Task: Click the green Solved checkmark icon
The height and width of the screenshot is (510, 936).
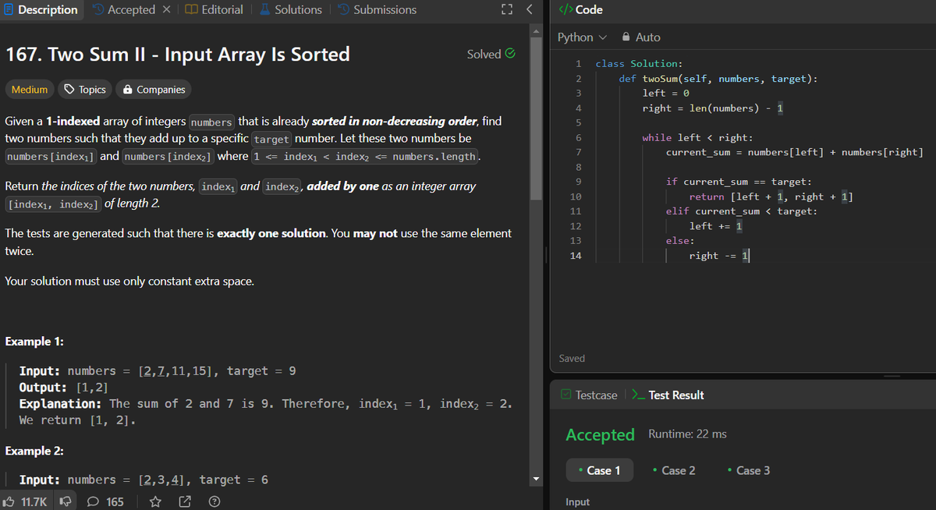Action: coord(510,54)
